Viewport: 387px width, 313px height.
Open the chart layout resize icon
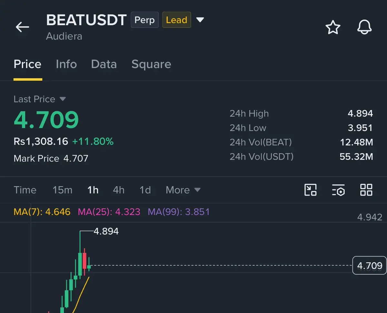(311, 190)
